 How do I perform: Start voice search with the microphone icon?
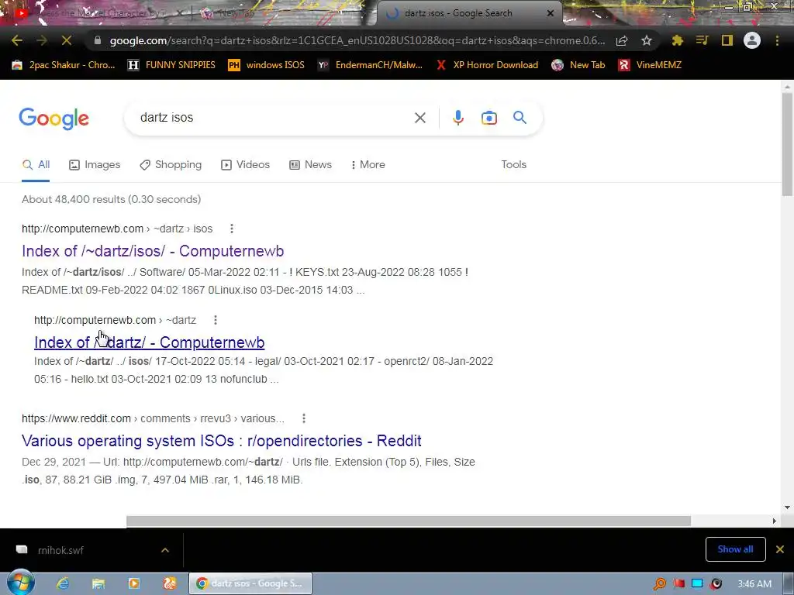coord(457,118)
